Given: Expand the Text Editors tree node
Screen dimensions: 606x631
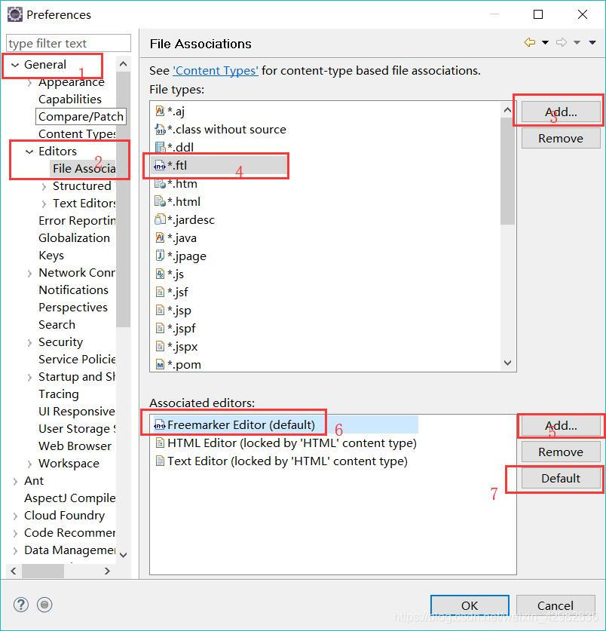Looking at the screenshot, I should (44, 204).
